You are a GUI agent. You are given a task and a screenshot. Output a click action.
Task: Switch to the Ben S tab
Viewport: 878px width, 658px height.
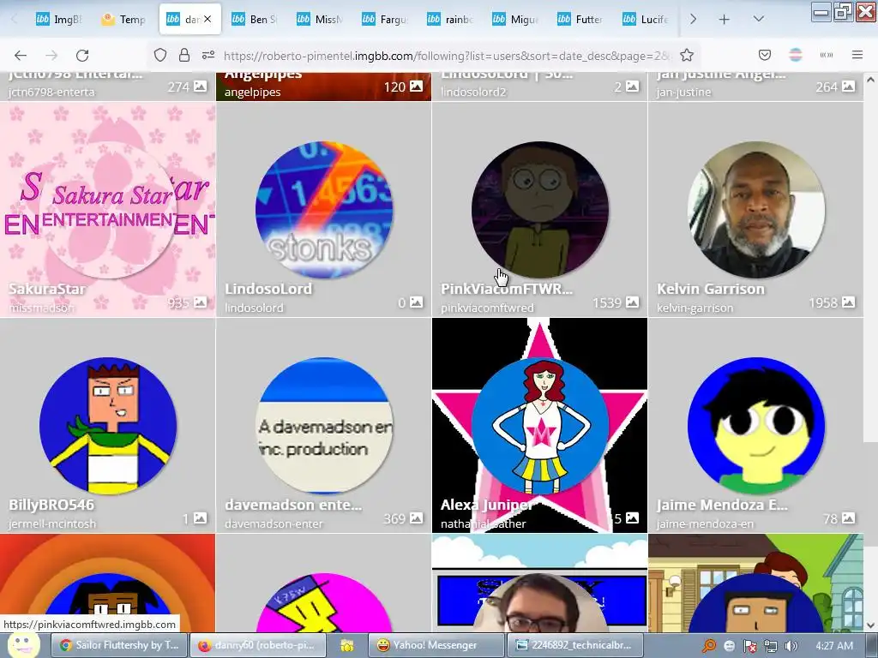pyautogui.click(x=256, y=19)
